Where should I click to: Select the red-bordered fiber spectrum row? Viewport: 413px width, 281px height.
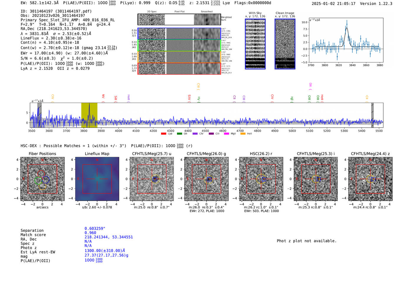point(179,68)
